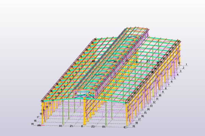The image size is (205, 136).
Task: Select the green front column at grid B1
Action: pos(106,113)
